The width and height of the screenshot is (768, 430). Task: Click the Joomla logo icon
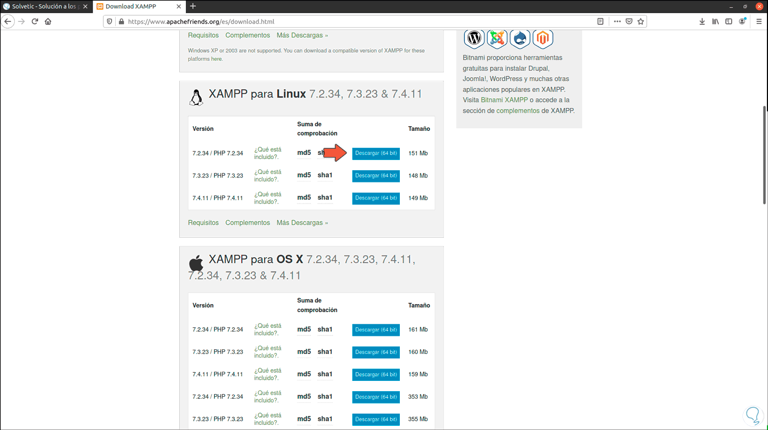[497, 38]
